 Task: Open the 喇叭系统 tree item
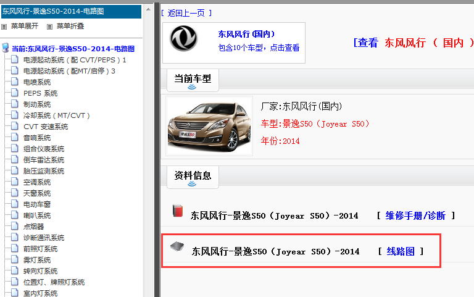point(37,215)
